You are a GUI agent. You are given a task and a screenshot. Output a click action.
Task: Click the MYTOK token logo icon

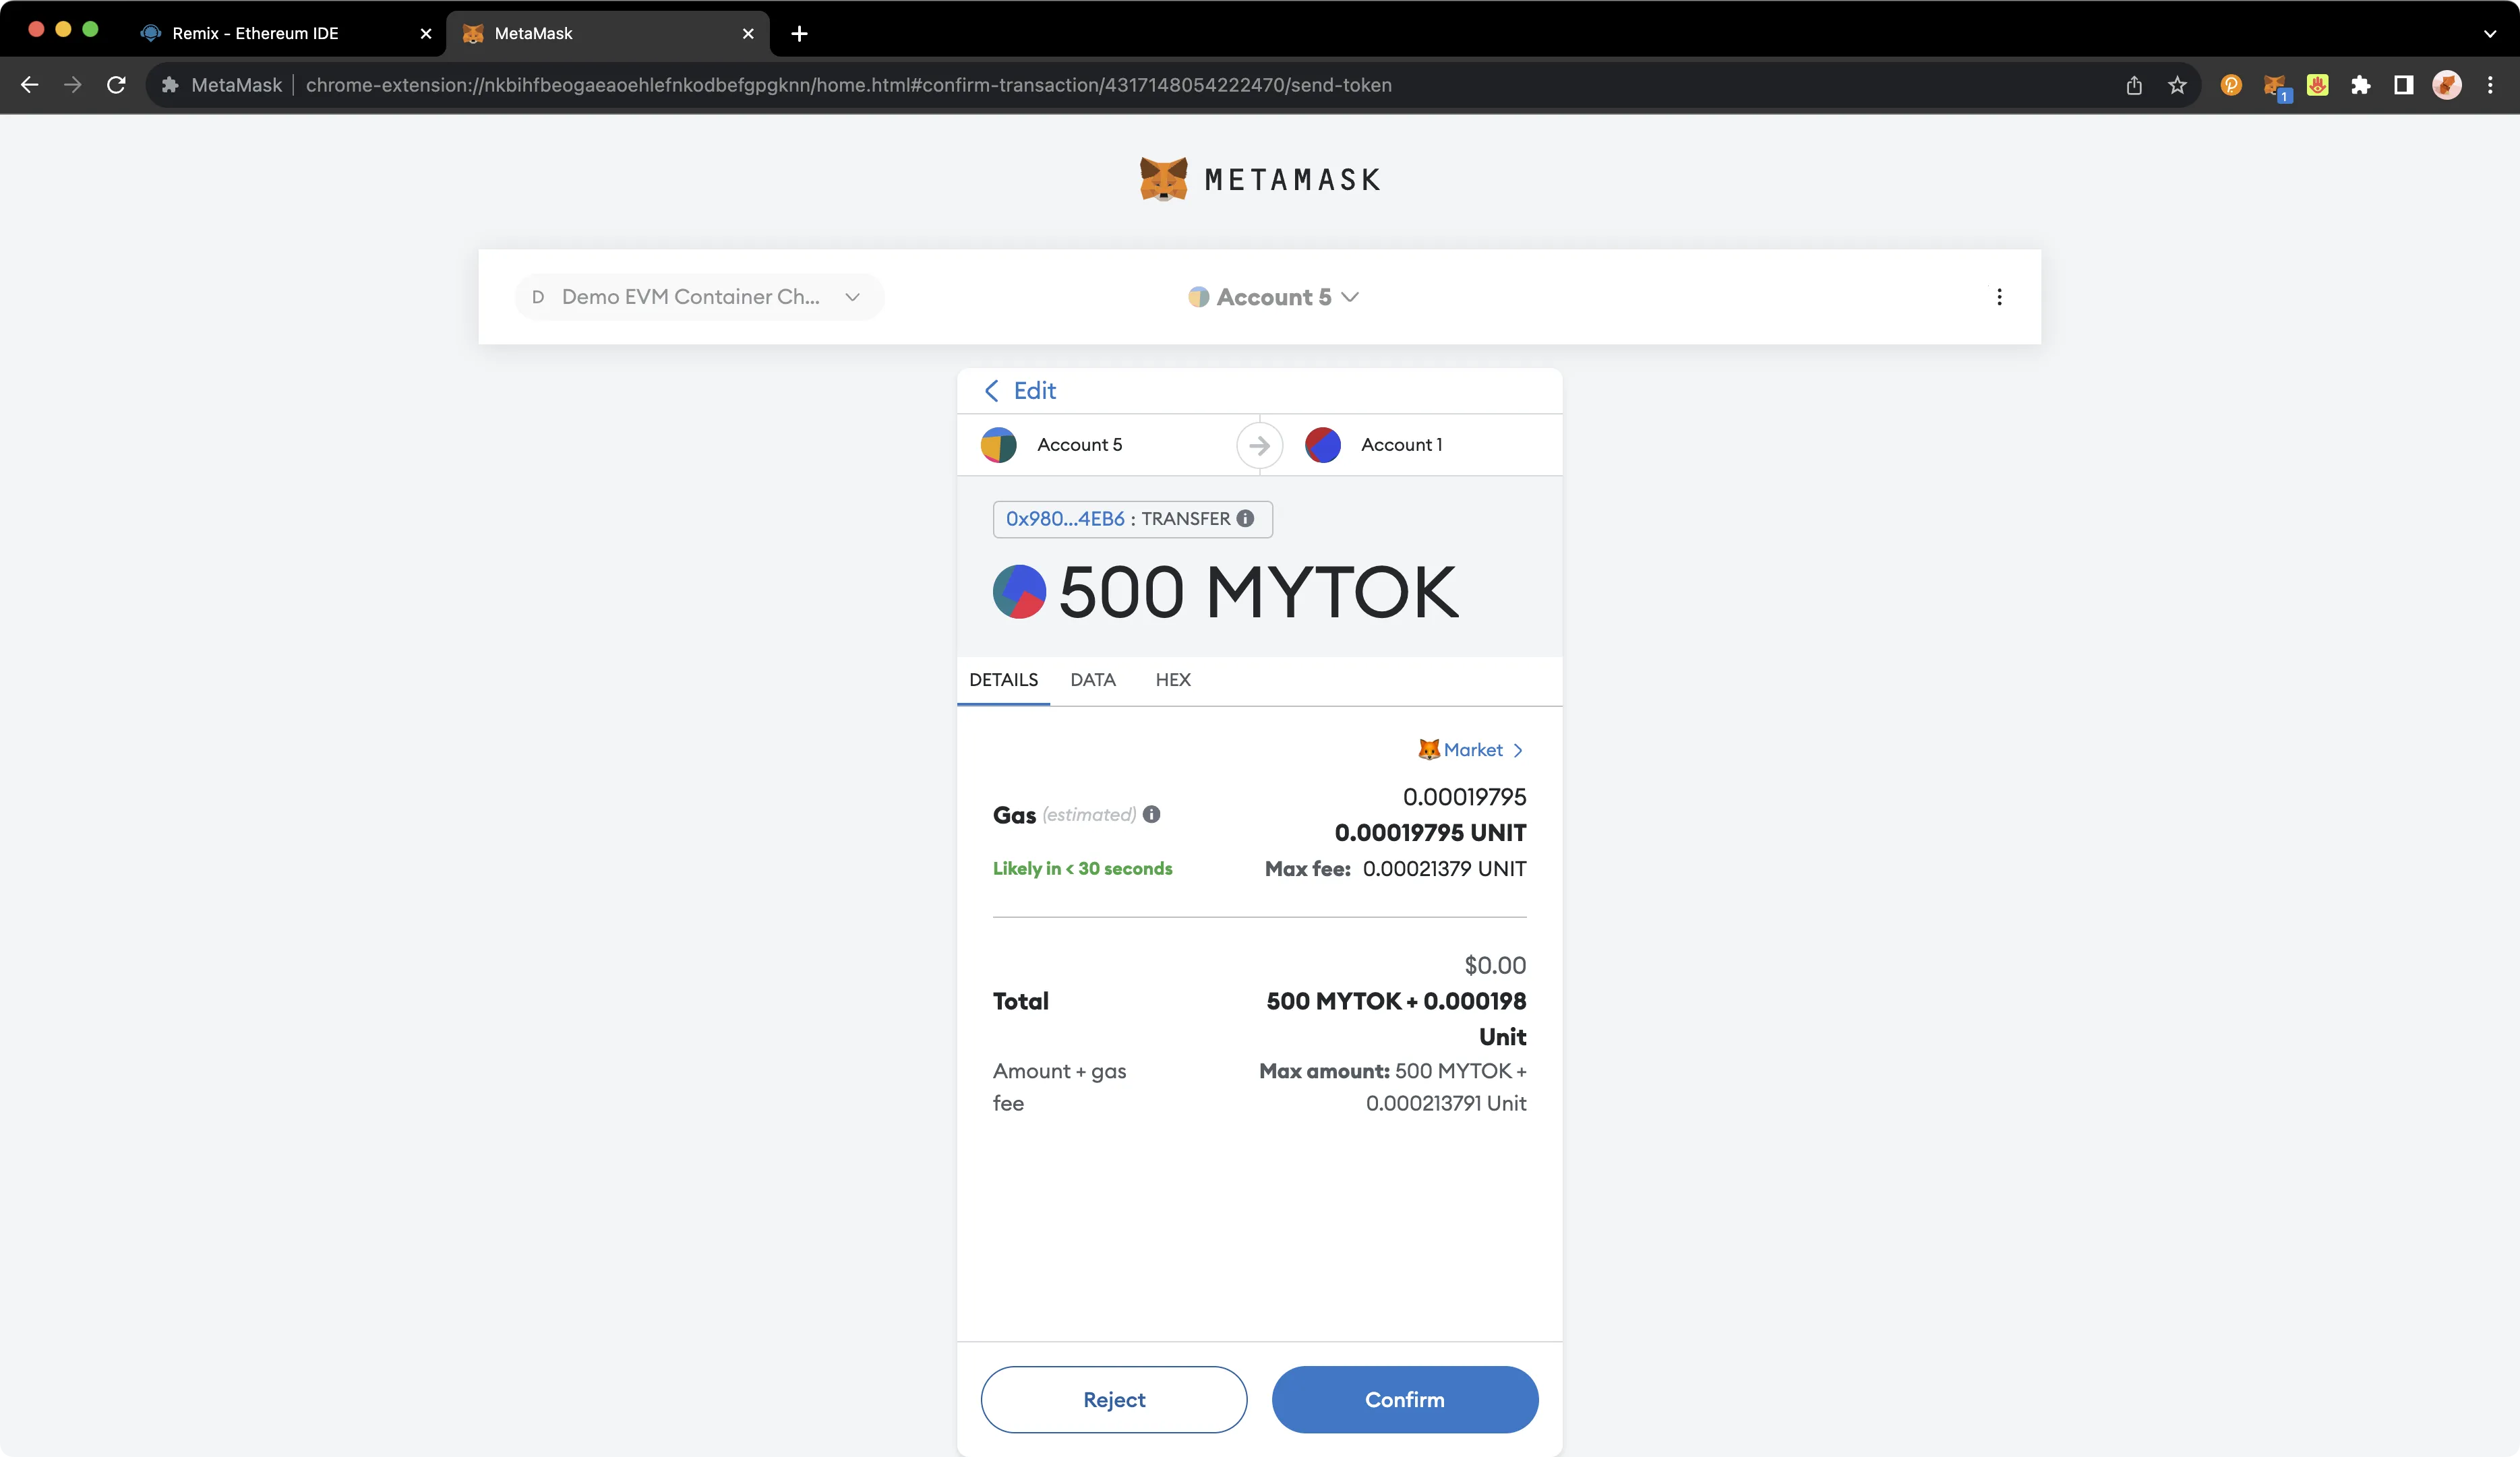pos(1018,592)
